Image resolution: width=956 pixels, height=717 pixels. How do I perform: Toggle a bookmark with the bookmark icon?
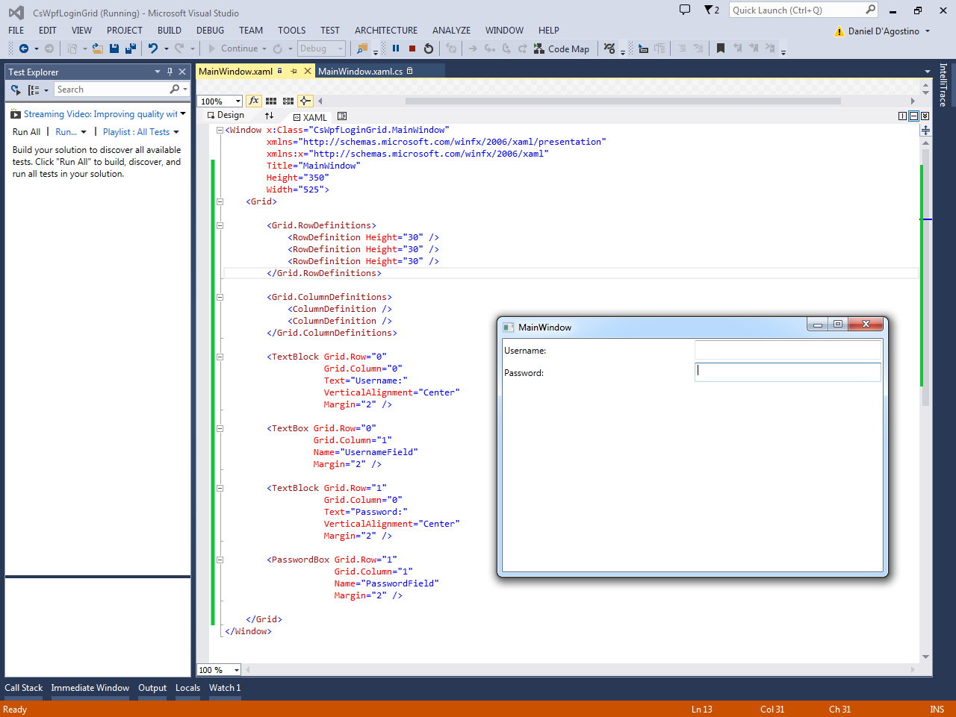click(x=721, y=48)
